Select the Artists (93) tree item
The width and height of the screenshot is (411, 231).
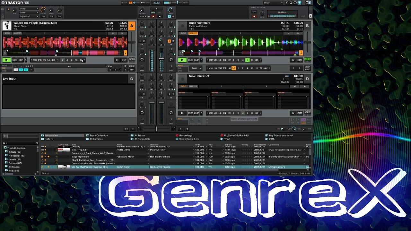(x=15, y=152)
